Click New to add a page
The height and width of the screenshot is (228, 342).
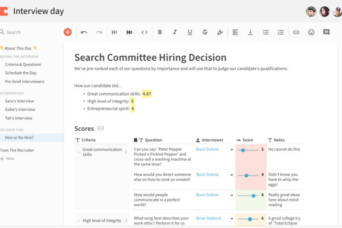(10, 159)
